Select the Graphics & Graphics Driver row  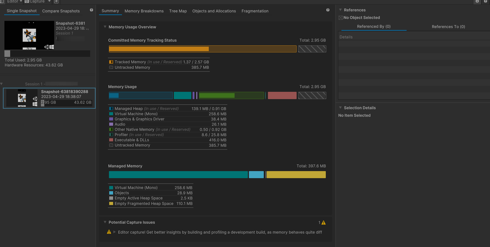click(168, 119)
